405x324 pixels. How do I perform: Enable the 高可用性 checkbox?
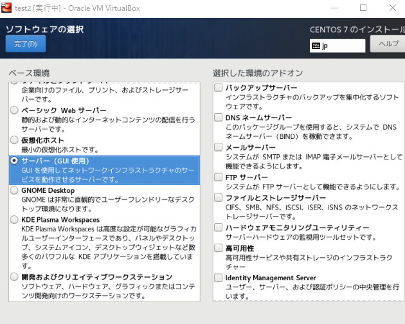[x=219, y=248]
